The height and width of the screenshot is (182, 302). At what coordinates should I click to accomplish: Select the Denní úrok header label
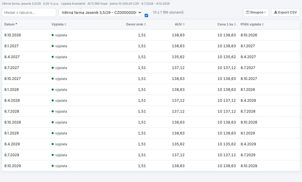pos(135,24)
